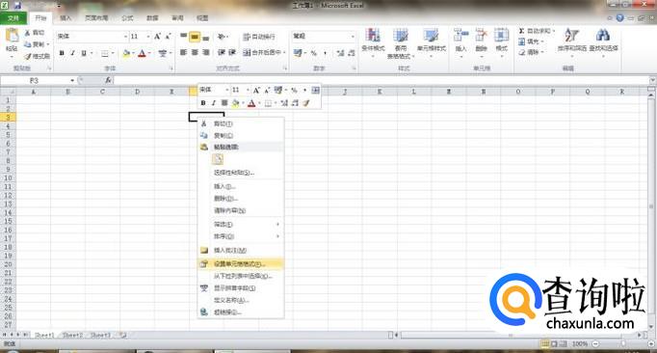Image resolution: width=657 pixels, height=353 pixels.
Task: Open the number format dropdown in ribbon
Action: [x=353, y=37]
